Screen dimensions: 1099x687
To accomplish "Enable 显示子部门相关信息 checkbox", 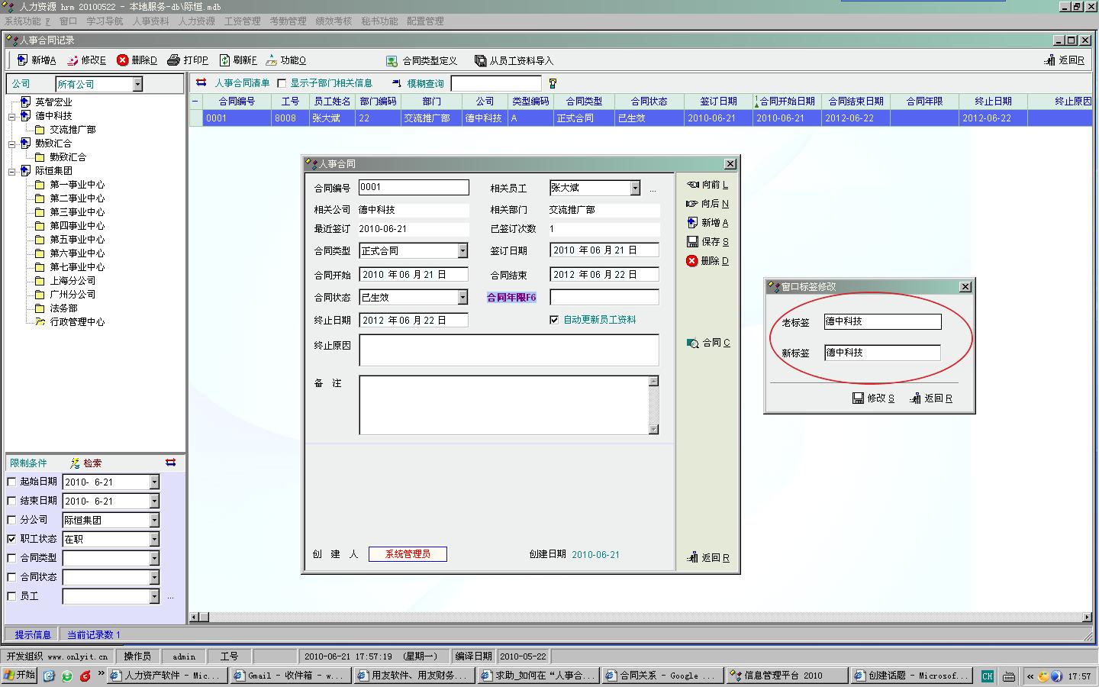I will pos(282,83).
